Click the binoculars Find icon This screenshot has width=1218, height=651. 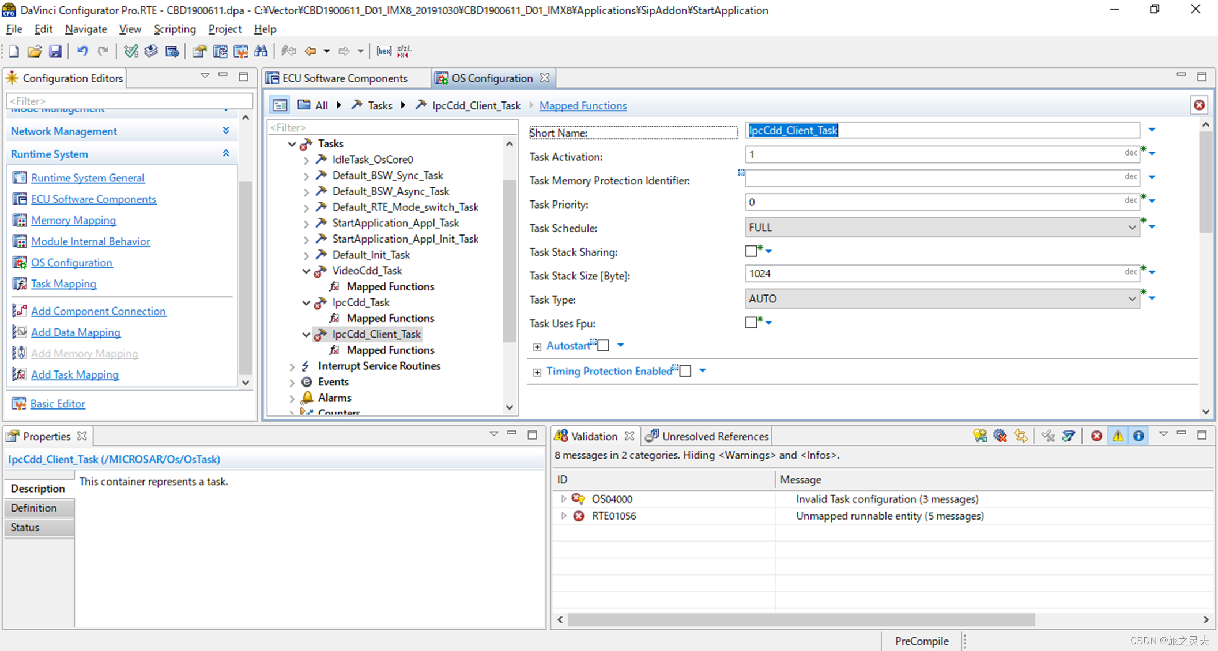coord(261,51)
